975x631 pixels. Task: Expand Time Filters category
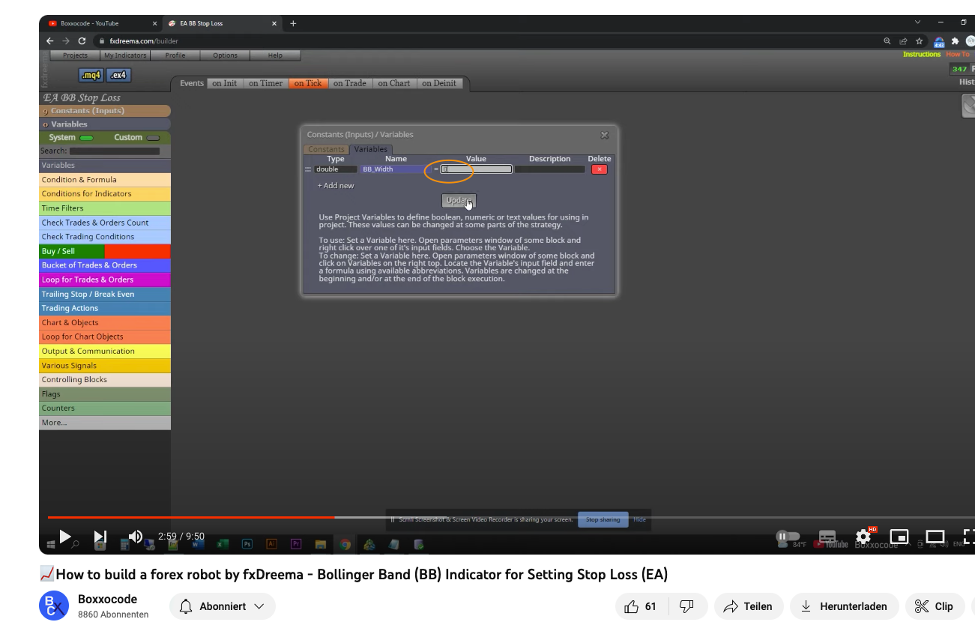pyautogui.click(x=105, y=208)
